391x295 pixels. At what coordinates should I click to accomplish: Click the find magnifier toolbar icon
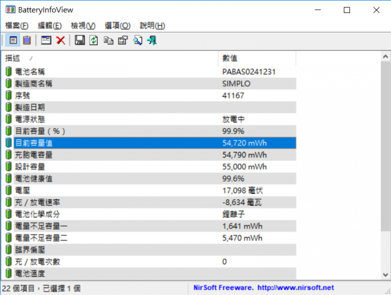(x=137, y=40)
